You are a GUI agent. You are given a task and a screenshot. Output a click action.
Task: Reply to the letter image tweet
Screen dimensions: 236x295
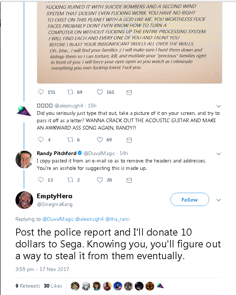click(x=41, y=92)
